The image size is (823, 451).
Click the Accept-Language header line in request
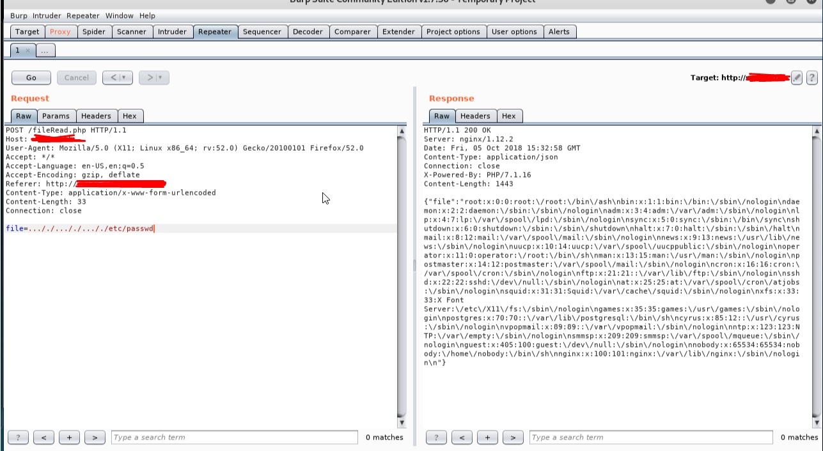(x=75, y=166)
